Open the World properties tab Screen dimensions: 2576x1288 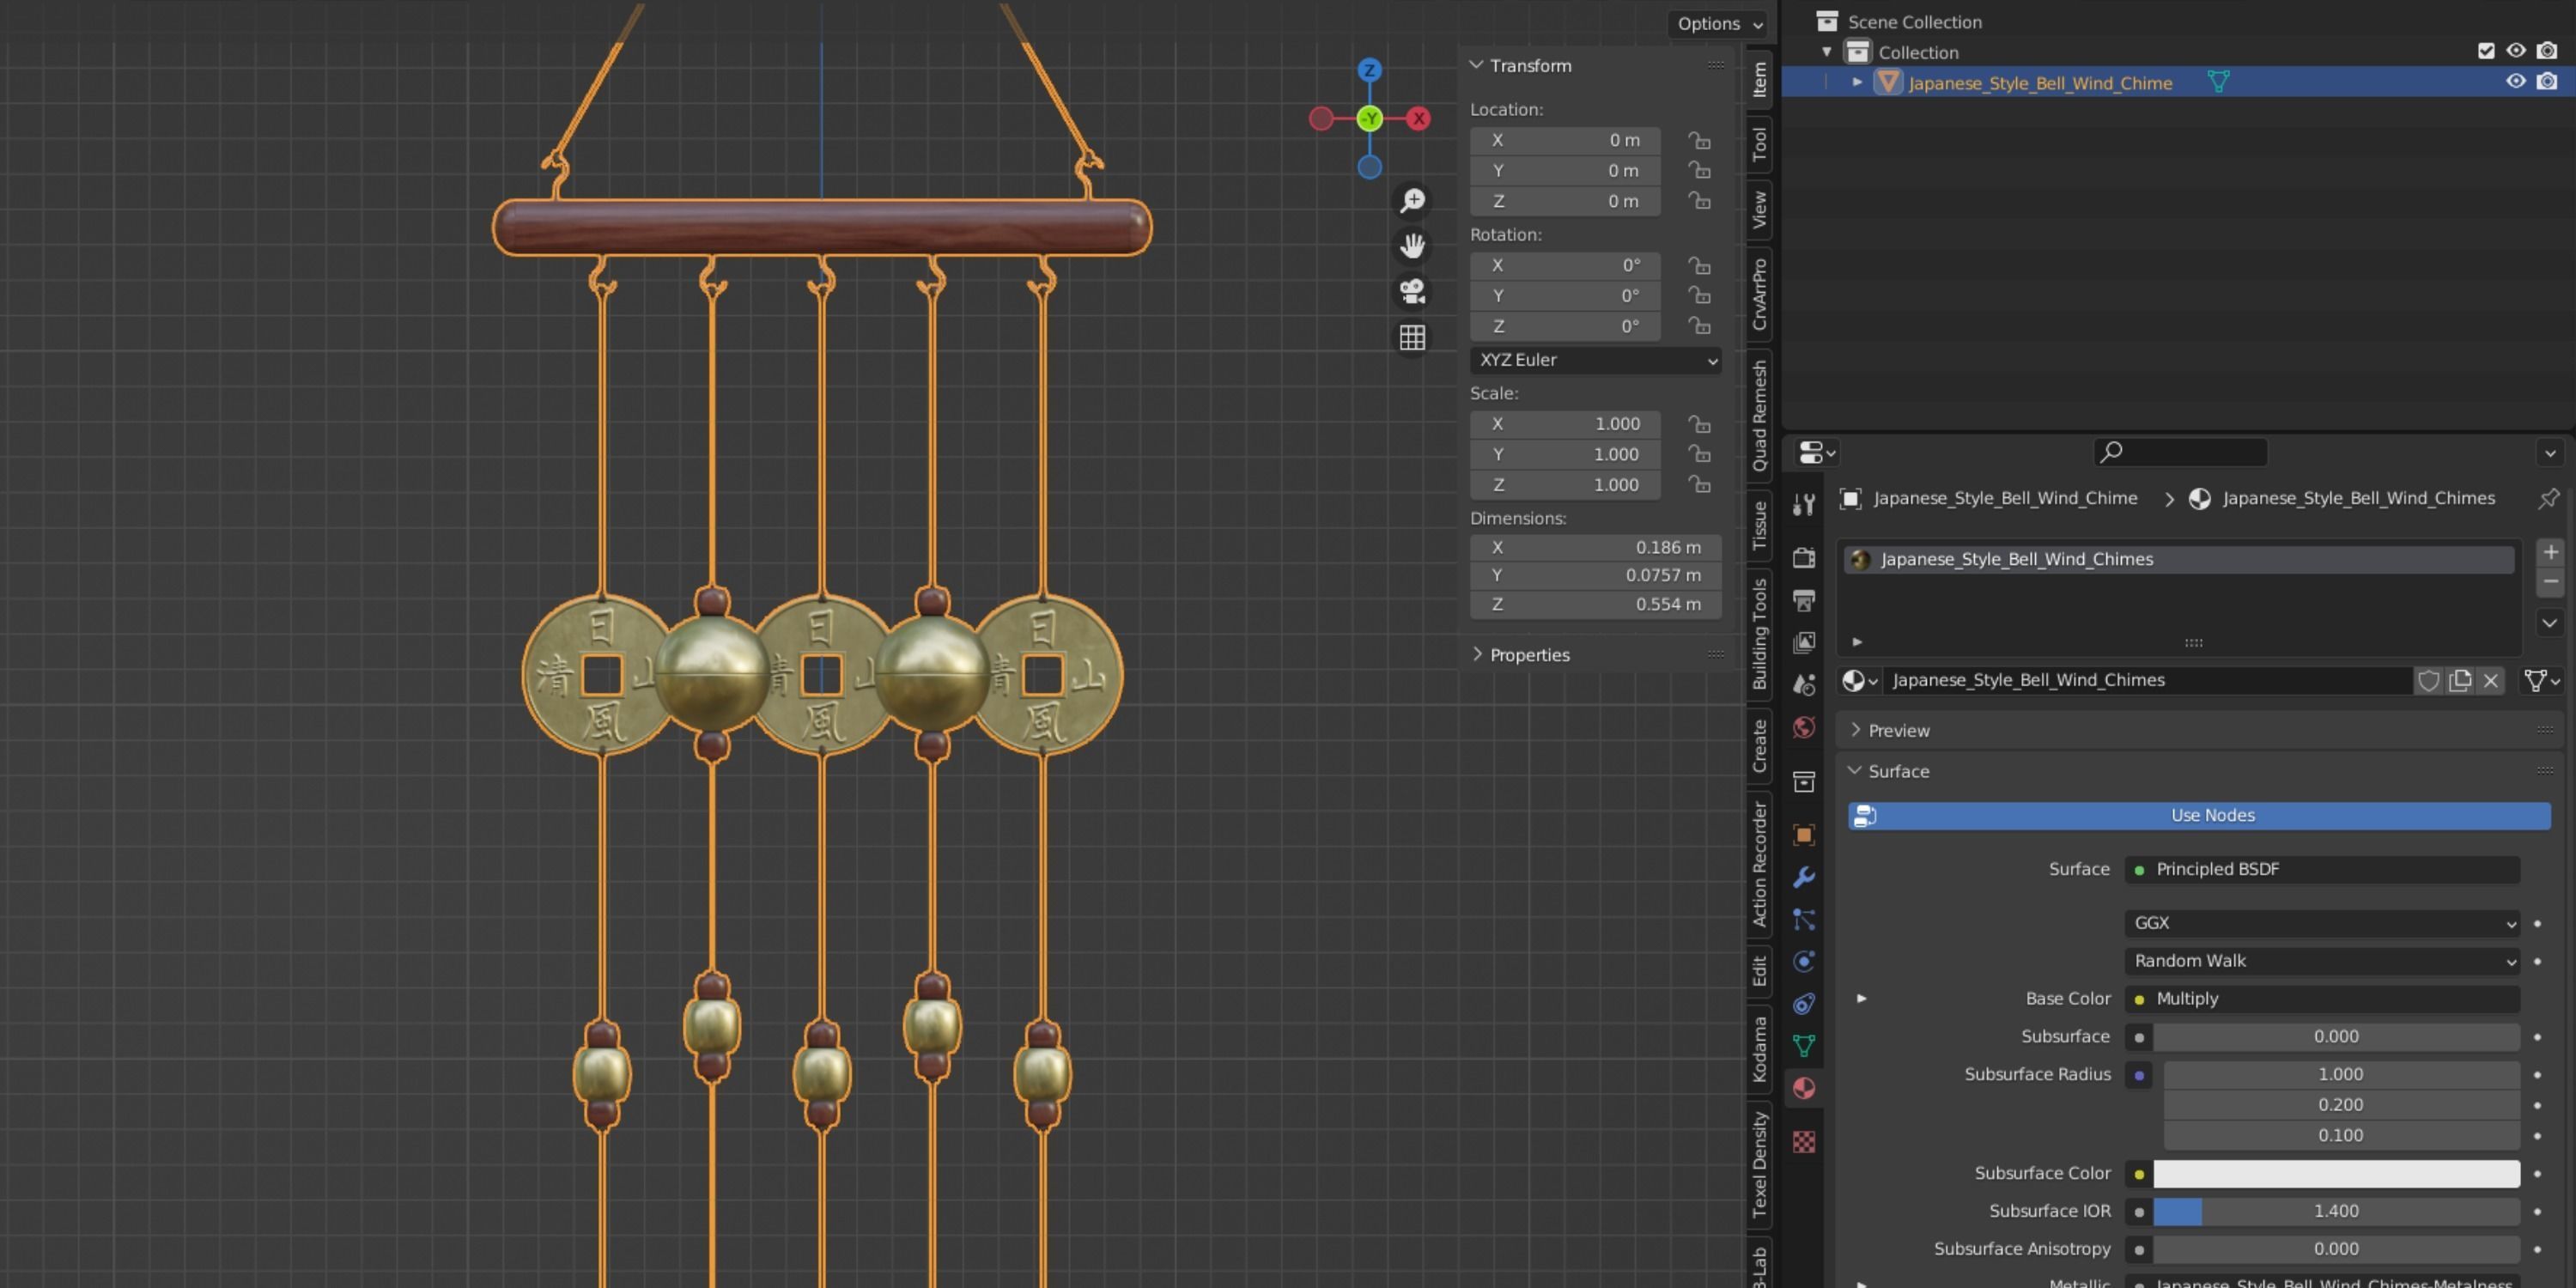(x=1804, y=727)
